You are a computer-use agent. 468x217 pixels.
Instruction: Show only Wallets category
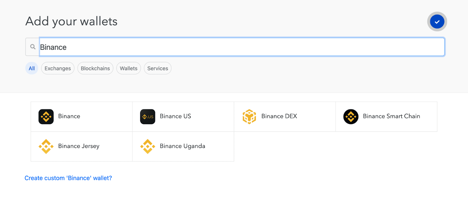click(128, 68)
